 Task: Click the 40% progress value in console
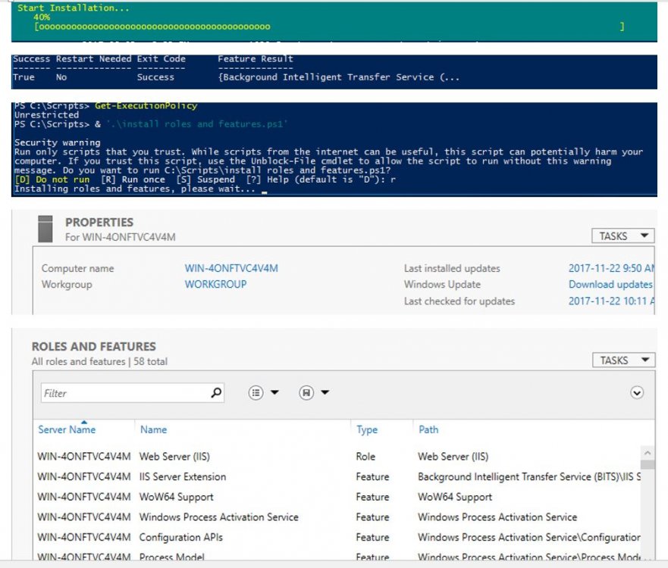(x=42, y=17)
